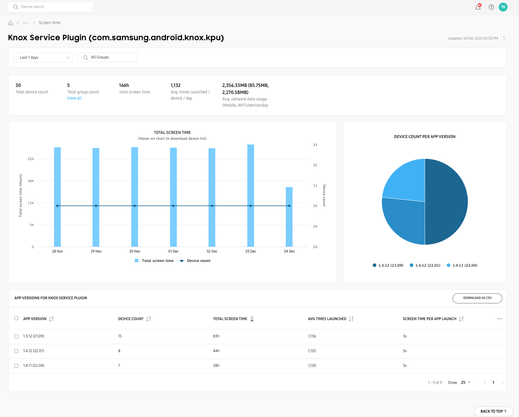This screenshot has height=417, width=519.
Task: Click the Updated 04 Dec 2023 timestamp
Action: point(473,38)
